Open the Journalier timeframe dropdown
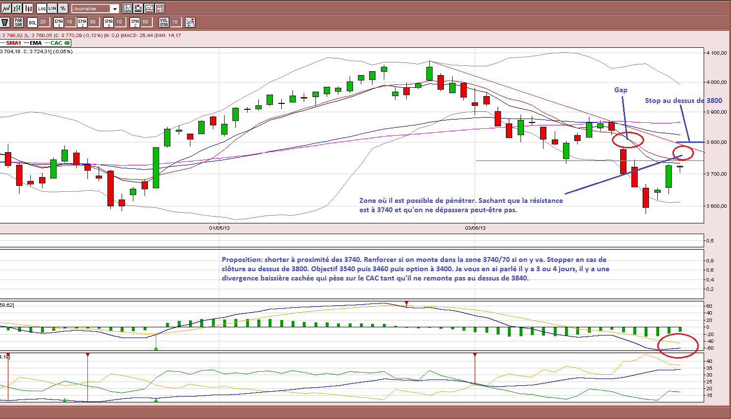This screenshot has height=419, width=731. coord(95,8)
